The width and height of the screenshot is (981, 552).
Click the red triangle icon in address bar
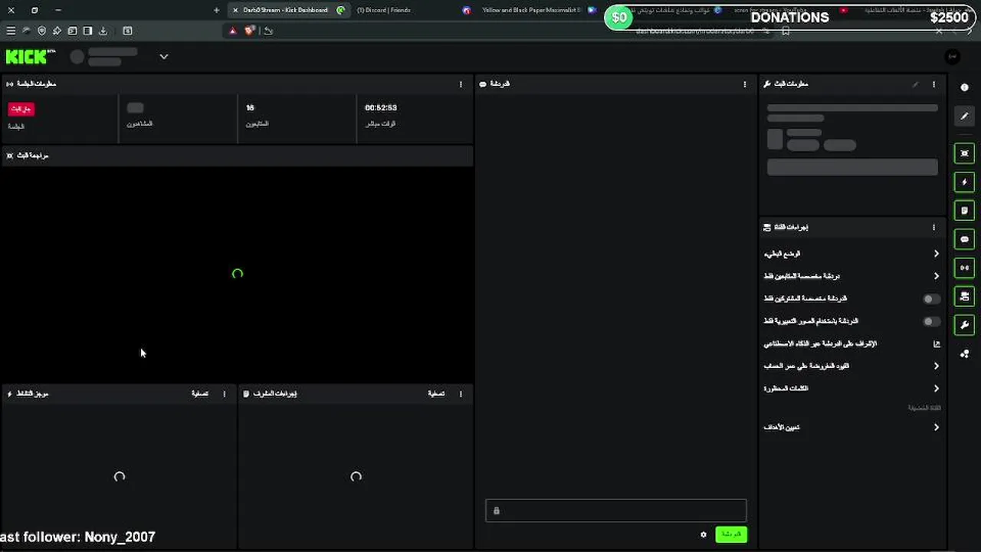tap(233, 31)
